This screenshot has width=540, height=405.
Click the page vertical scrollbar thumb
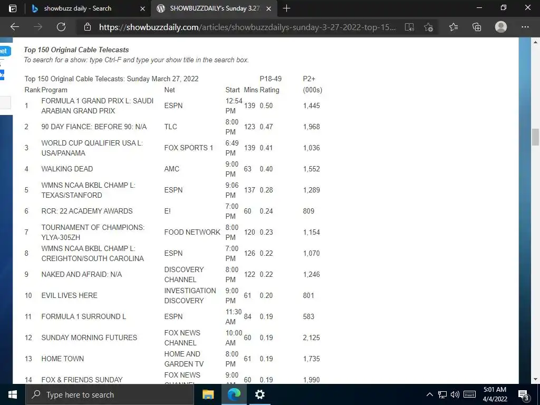pos(535,137)
